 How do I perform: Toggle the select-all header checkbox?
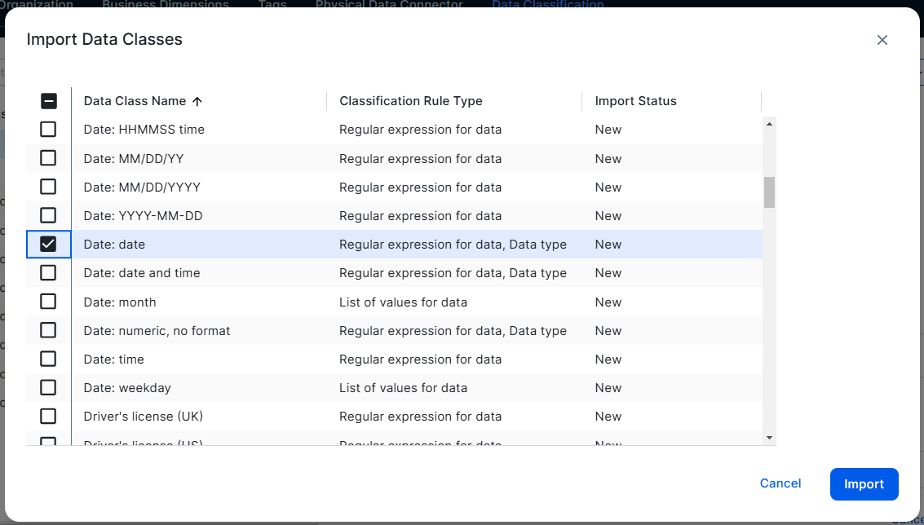coord(48,101)
